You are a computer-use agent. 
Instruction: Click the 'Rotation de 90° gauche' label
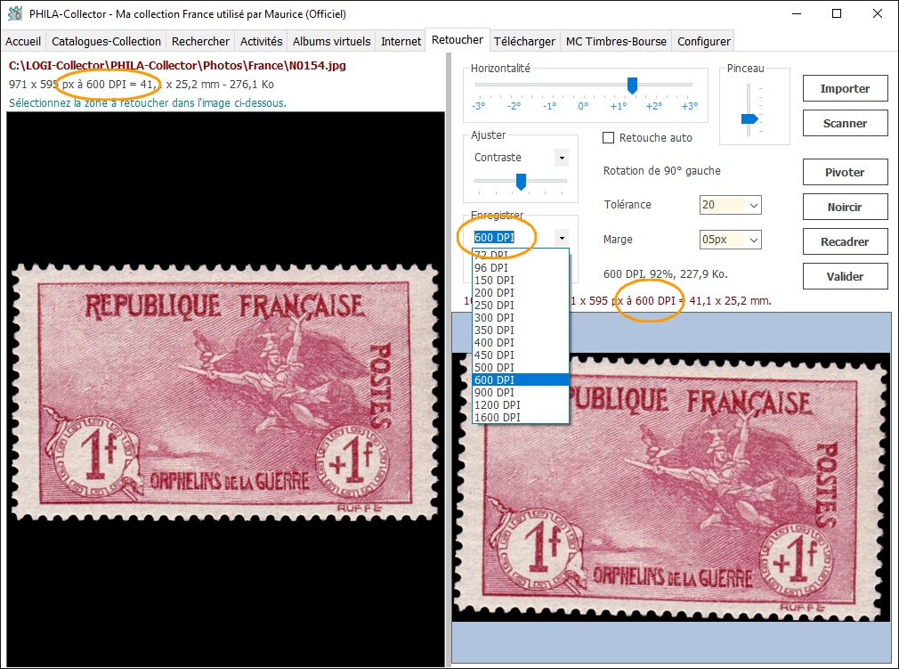[x=661, y=171]
